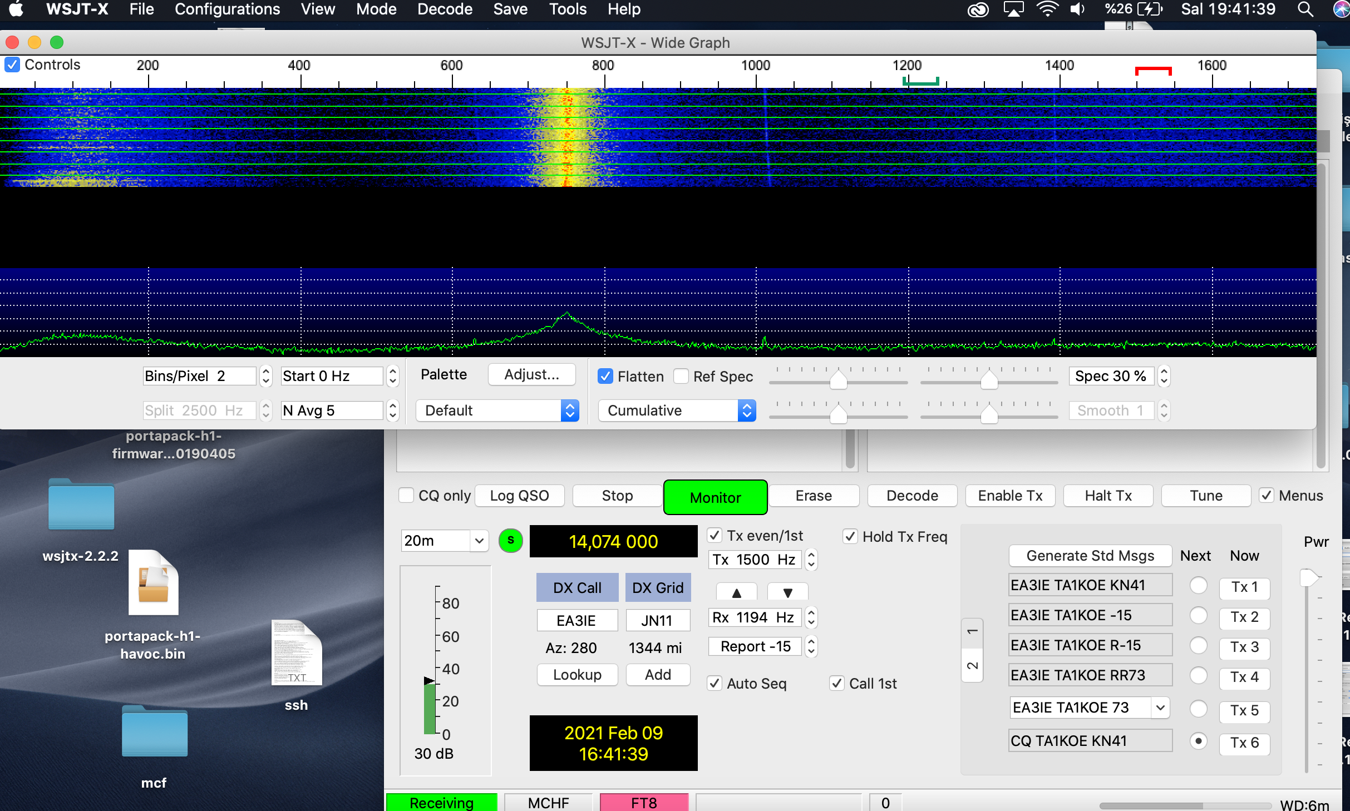
Task: Open the File menu
Action: (x=141, y=9)
